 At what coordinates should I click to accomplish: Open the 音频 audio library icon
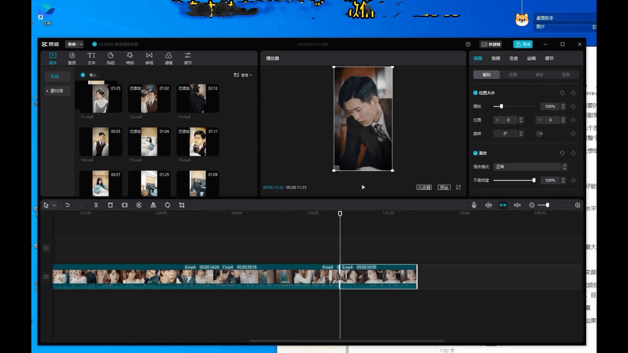pyautogui.click(x=72, y=59)
